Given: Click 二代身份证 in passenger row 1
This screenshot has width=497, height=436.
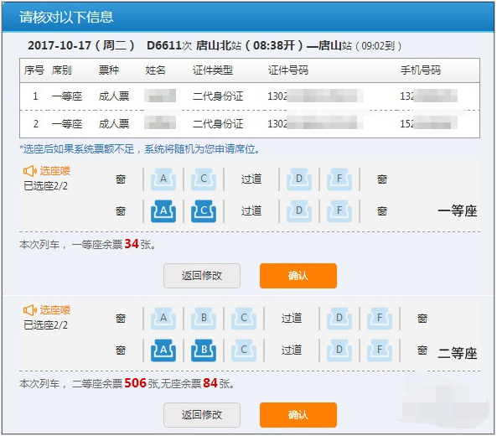Looking at the screenshot, I should tap(218, 96).
